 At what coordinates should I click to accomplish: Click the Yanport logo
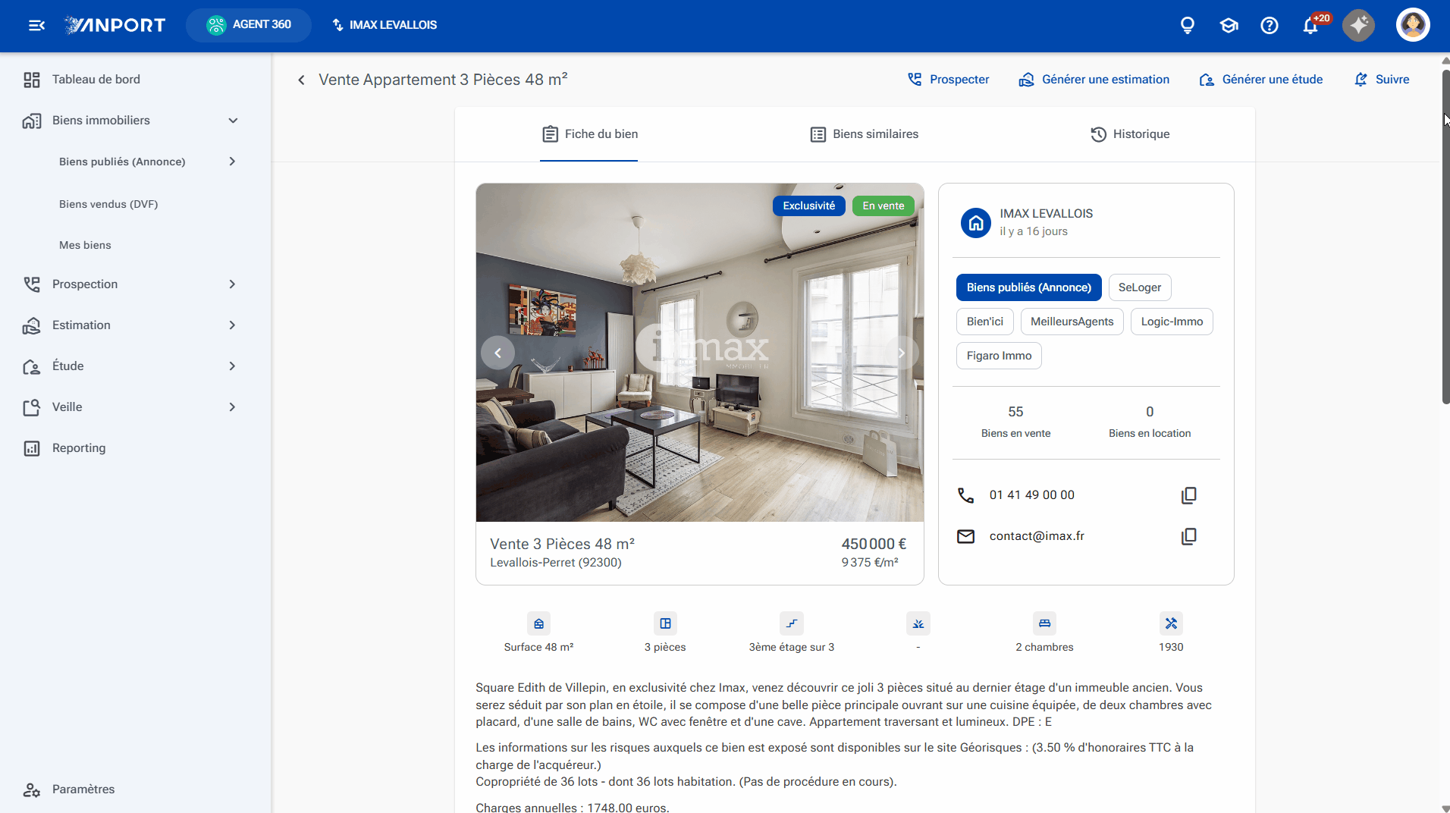coord(115,25)
